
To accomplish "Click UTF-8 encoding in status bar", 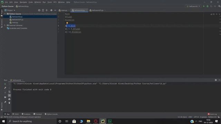I will click(196, 117).
